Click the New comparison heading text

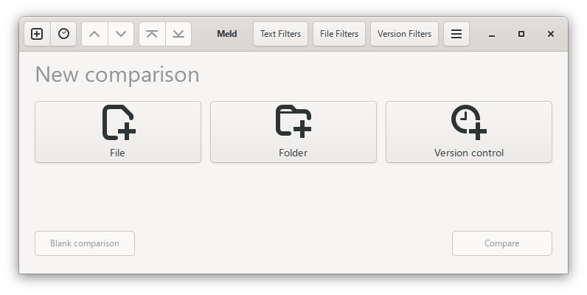117,74
